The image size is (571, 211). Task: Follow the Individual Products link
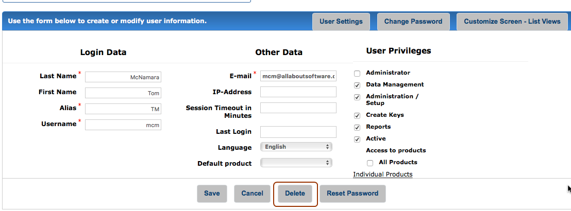[383, 174]
